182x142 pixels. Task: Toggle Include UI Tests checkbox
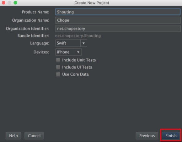[x=58, y=67]
